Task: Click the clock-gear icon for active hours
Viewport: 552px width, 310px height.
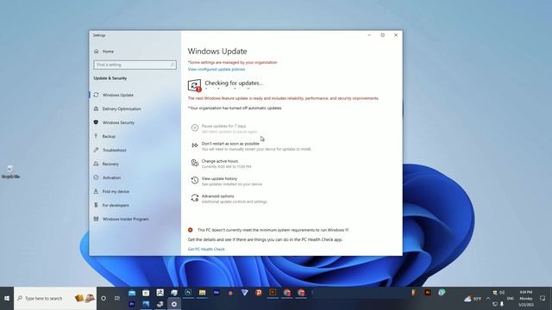Action: [195, 163]
